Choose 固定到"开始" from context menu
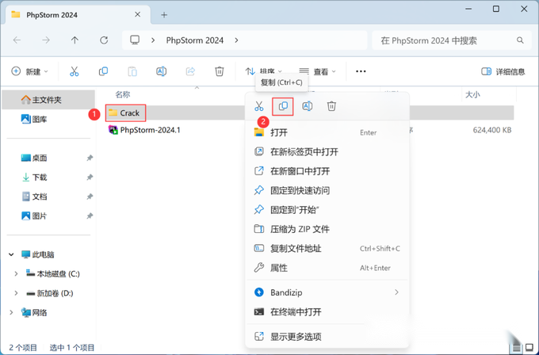This screenshot has width=539, height=355. (327, 210)
